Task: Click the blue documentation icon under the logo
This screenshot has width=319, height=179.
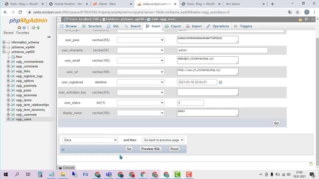Action: (24, 28)
